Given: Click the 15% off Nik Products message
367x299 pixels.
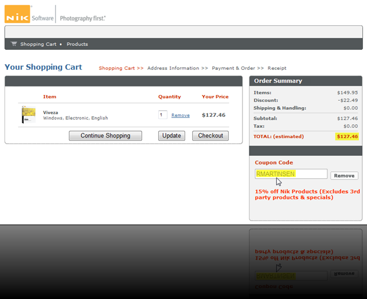Looking at the screenshot, I should click(307, 195).
